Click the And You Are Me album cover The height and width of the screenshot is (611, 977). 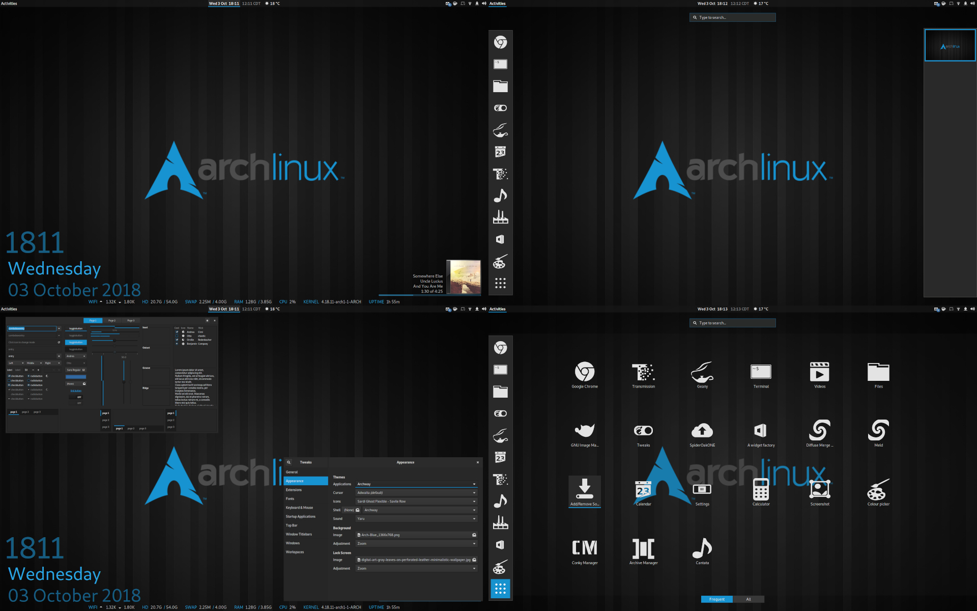point(464,276)
